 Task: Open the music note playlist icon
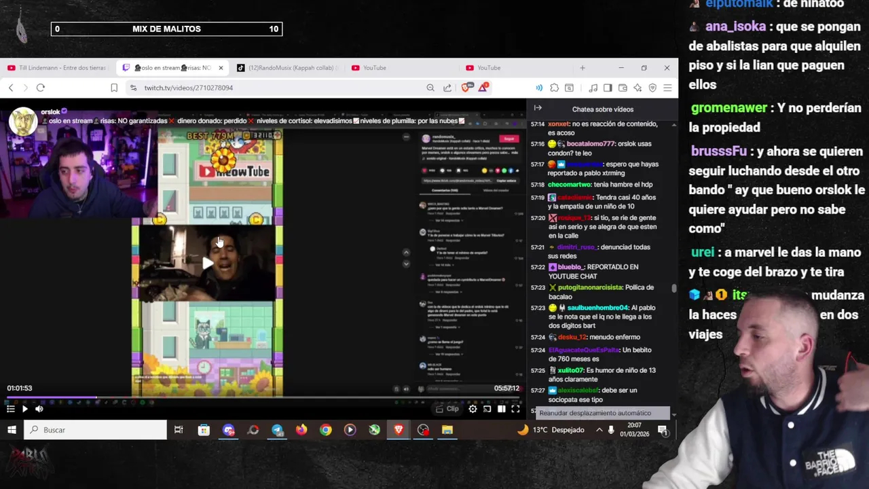(593, 88)
